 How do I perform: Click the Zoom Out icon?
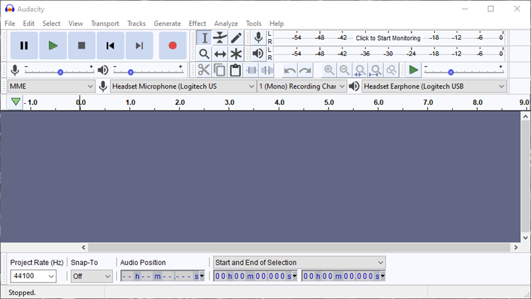coord(344,70)
